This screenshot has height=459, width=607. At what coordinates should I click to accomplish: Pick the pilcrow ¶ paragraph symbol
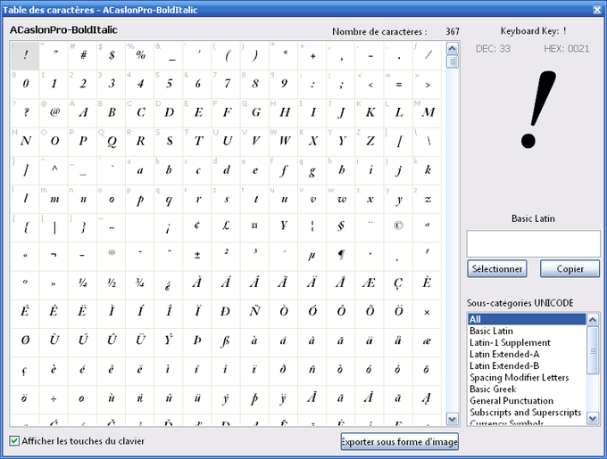[x=341, y=256]
